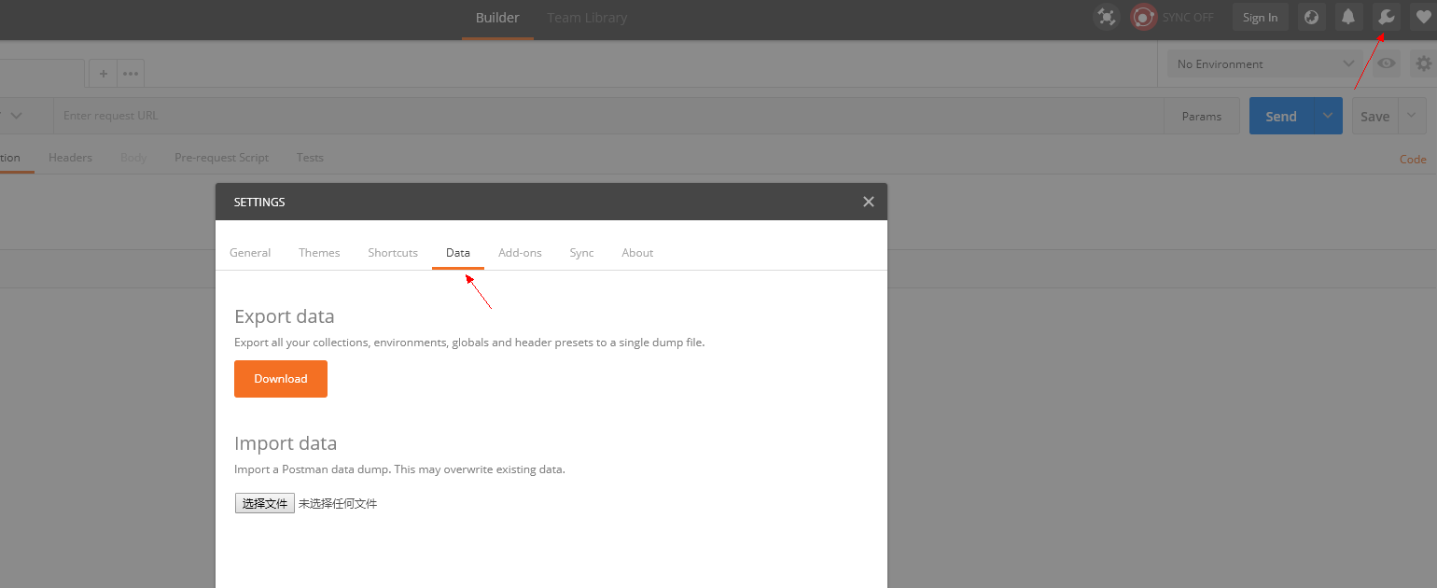Open the Shortcuts settings tab
This screenshot has width=1437, height=588.
point(393,253)
